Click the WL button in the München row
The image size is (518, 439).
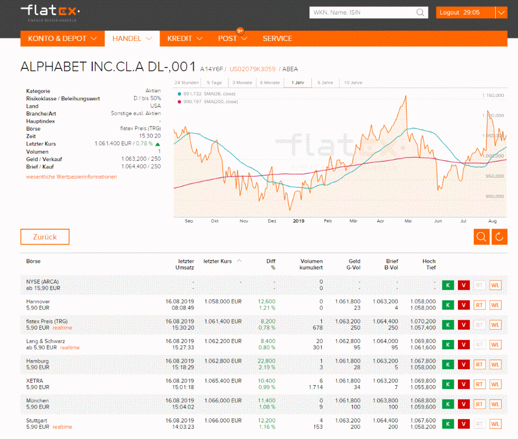(495, 404)
